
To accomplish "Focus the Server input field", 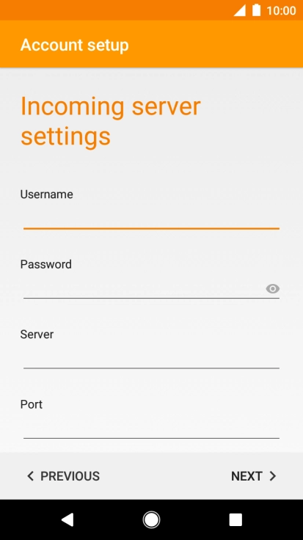I will pyautogui.click(x=151, y=358).
